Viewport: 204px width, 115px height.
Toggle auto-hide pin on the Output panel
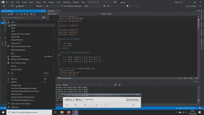[196, 82]
